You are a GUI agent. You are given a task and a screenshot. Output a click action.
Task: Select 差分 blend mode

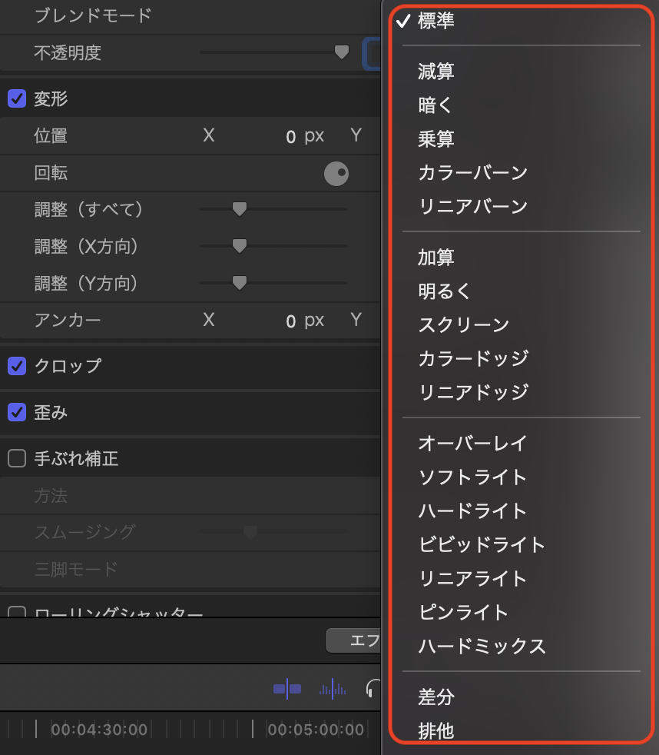pos(435,697)
